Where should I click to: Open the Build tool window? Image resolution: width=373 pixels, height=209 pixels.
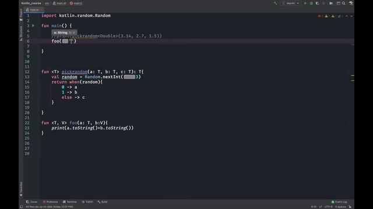coord(103,202)
